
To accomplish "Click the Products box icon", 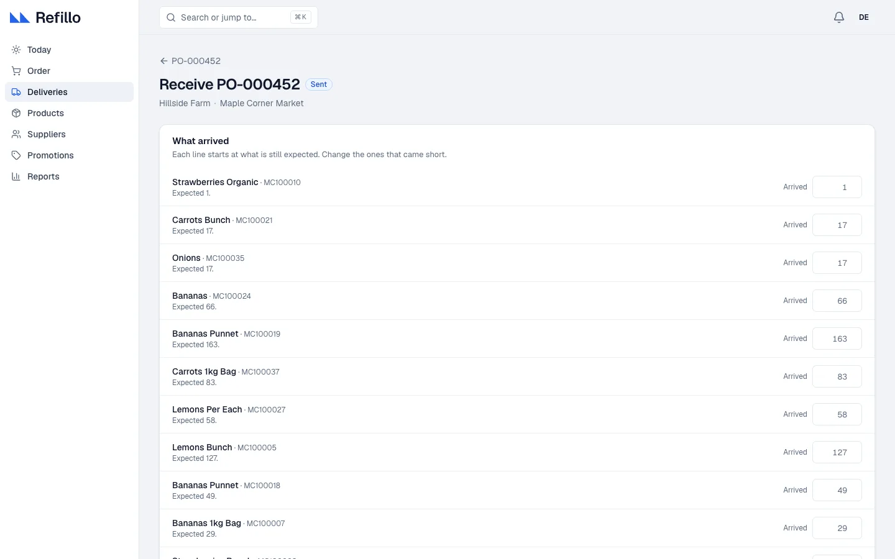I will click(16, 113).
